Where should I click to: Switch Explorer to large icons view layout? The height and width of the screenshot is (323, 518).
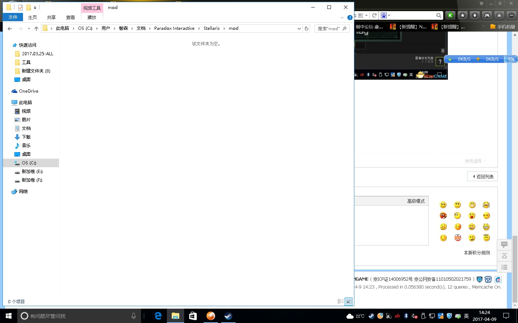click(x=349, y=301)
